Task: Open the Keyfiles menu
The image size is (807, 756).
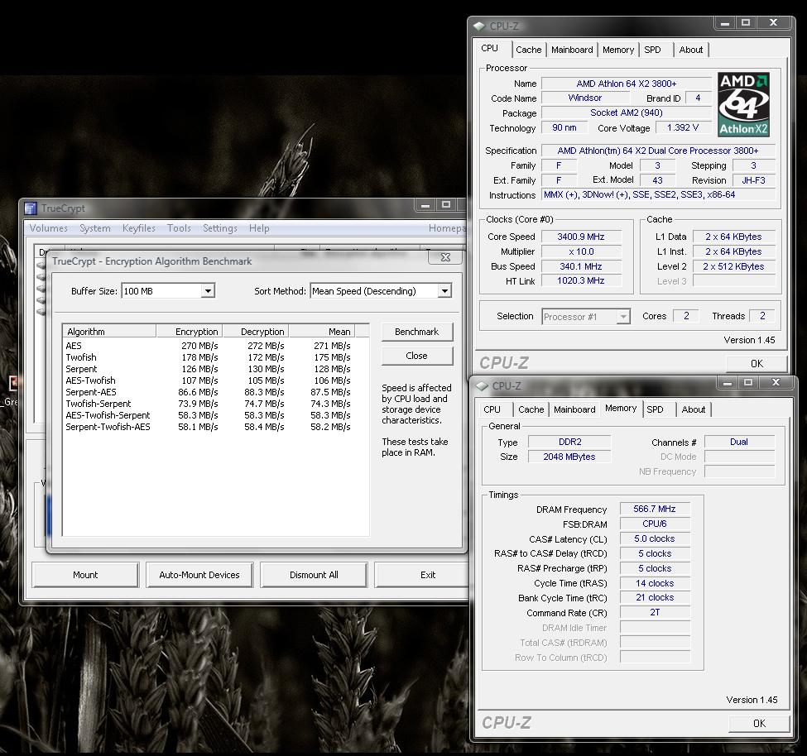Action: [138, 227]
